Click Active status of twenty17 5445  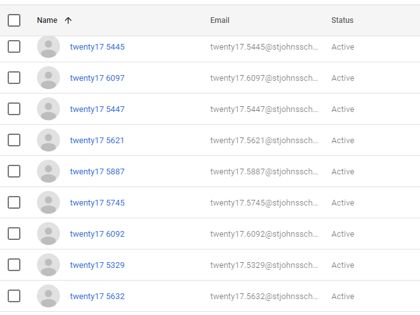(x=343, y=47)
